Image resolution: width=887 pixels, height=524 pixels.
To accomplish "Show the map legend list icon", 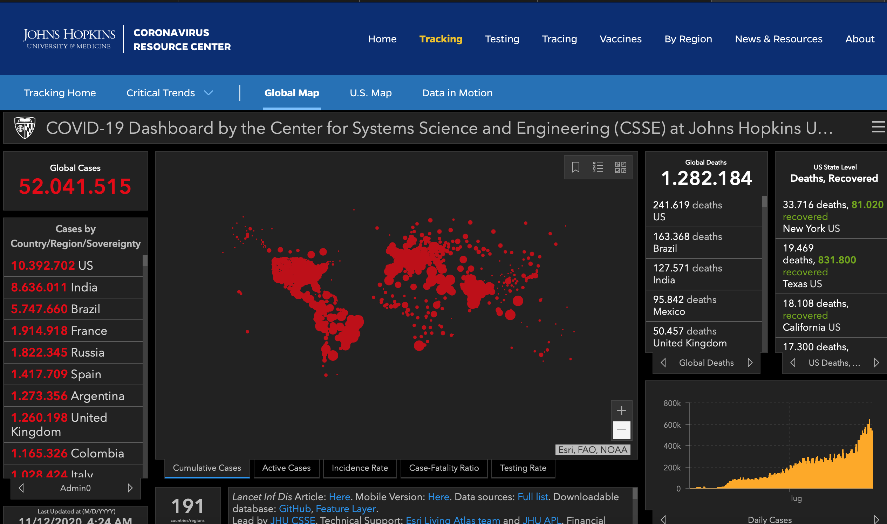I will (598, 167).
